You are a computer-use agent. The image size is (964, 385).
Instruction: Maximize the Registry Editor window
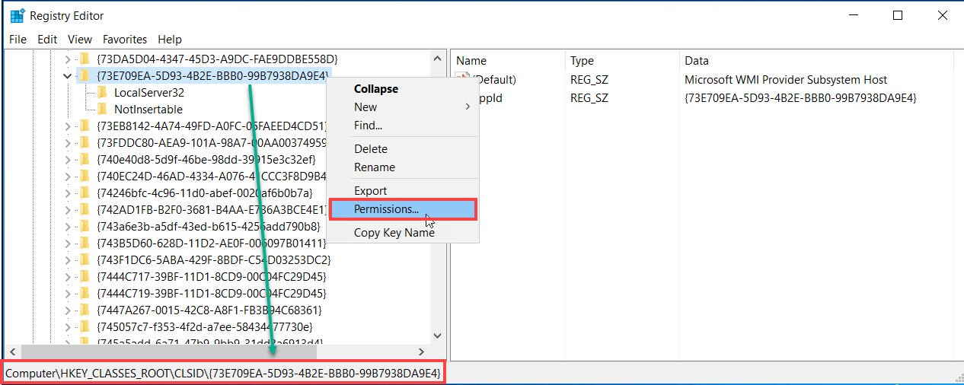click(x=898, y=15)
